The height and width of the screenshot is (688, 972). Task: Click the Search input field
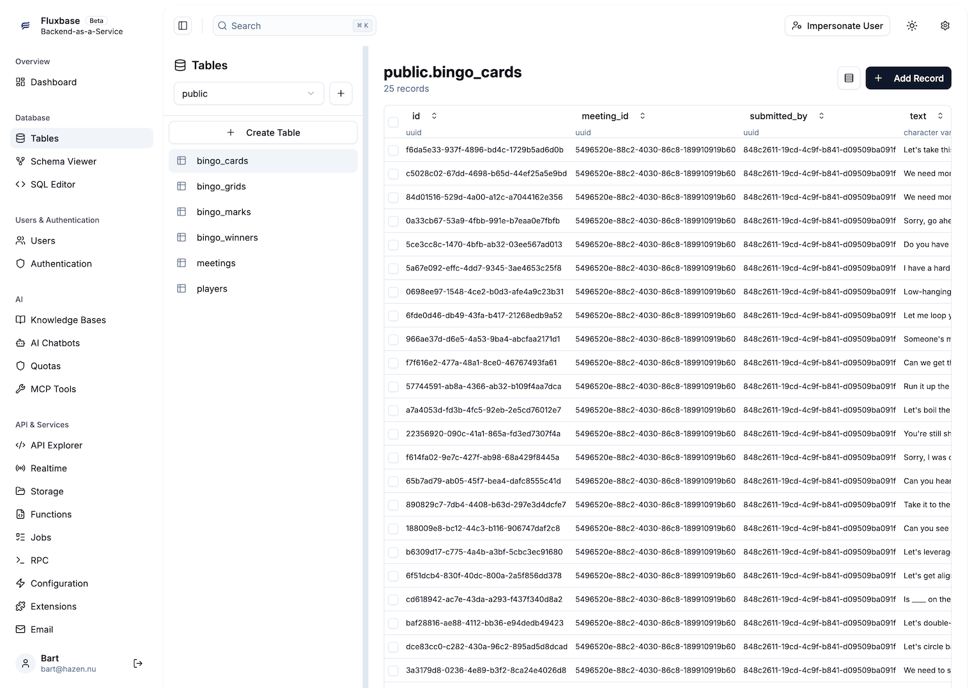click(295, 26)
